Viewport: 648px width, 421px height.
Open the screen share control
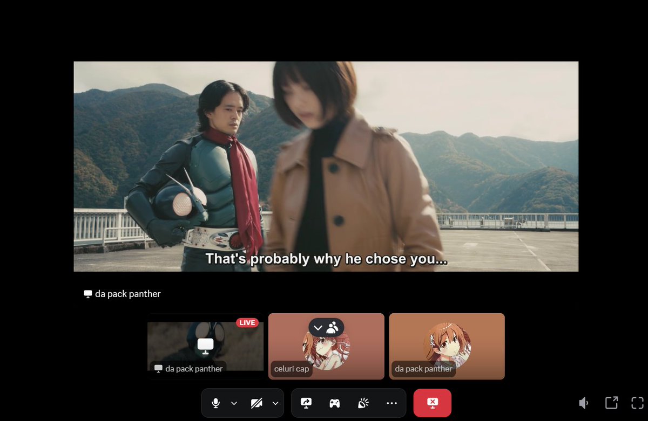click(306, 403)
